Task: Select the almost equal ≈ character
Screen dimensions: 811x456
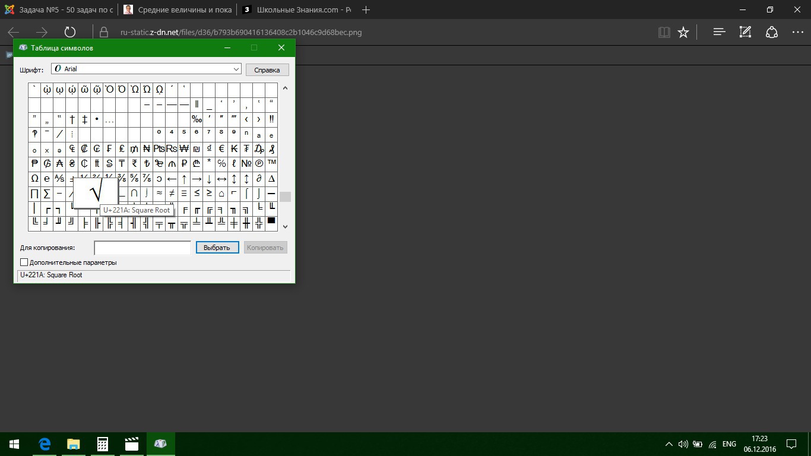Action: 159,194
